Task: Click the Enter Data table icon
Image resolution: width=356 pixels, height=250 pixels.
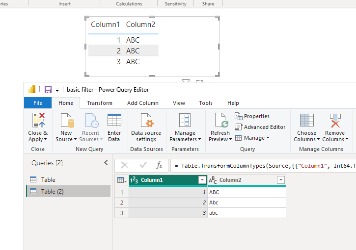Action: [114, 120]
